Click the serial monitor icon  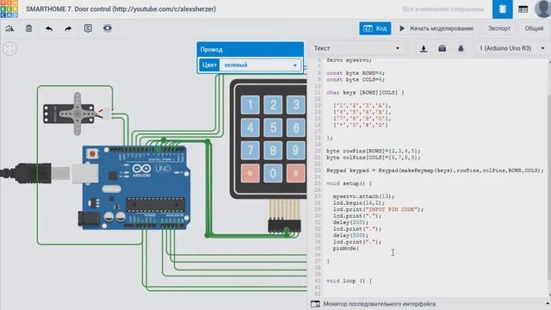(x=315, y=304)
